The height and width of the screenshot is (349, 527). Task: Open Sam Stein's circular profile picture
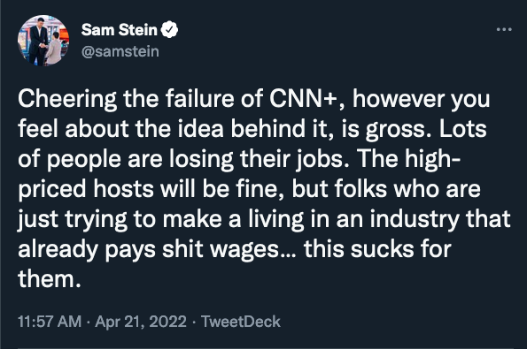[43, 41]
